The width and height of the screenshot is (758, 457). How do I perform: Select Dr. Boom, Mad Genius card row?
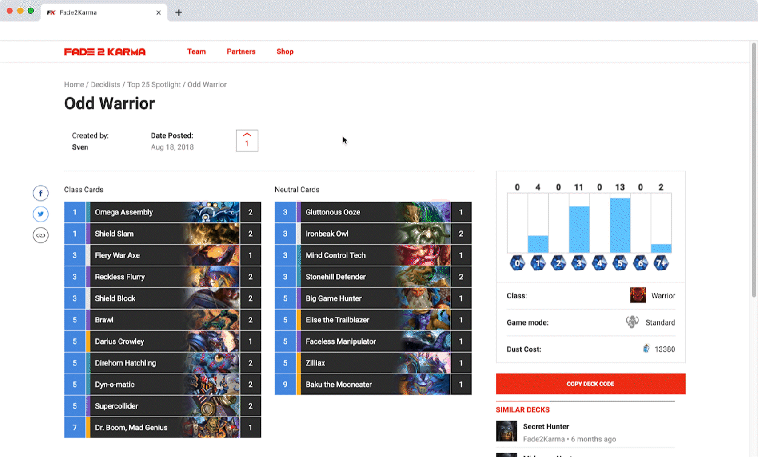(x=163, y=427)
